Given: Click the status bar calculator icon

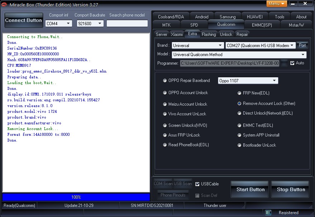Looking at the screenshot, I should coord(268,213).
